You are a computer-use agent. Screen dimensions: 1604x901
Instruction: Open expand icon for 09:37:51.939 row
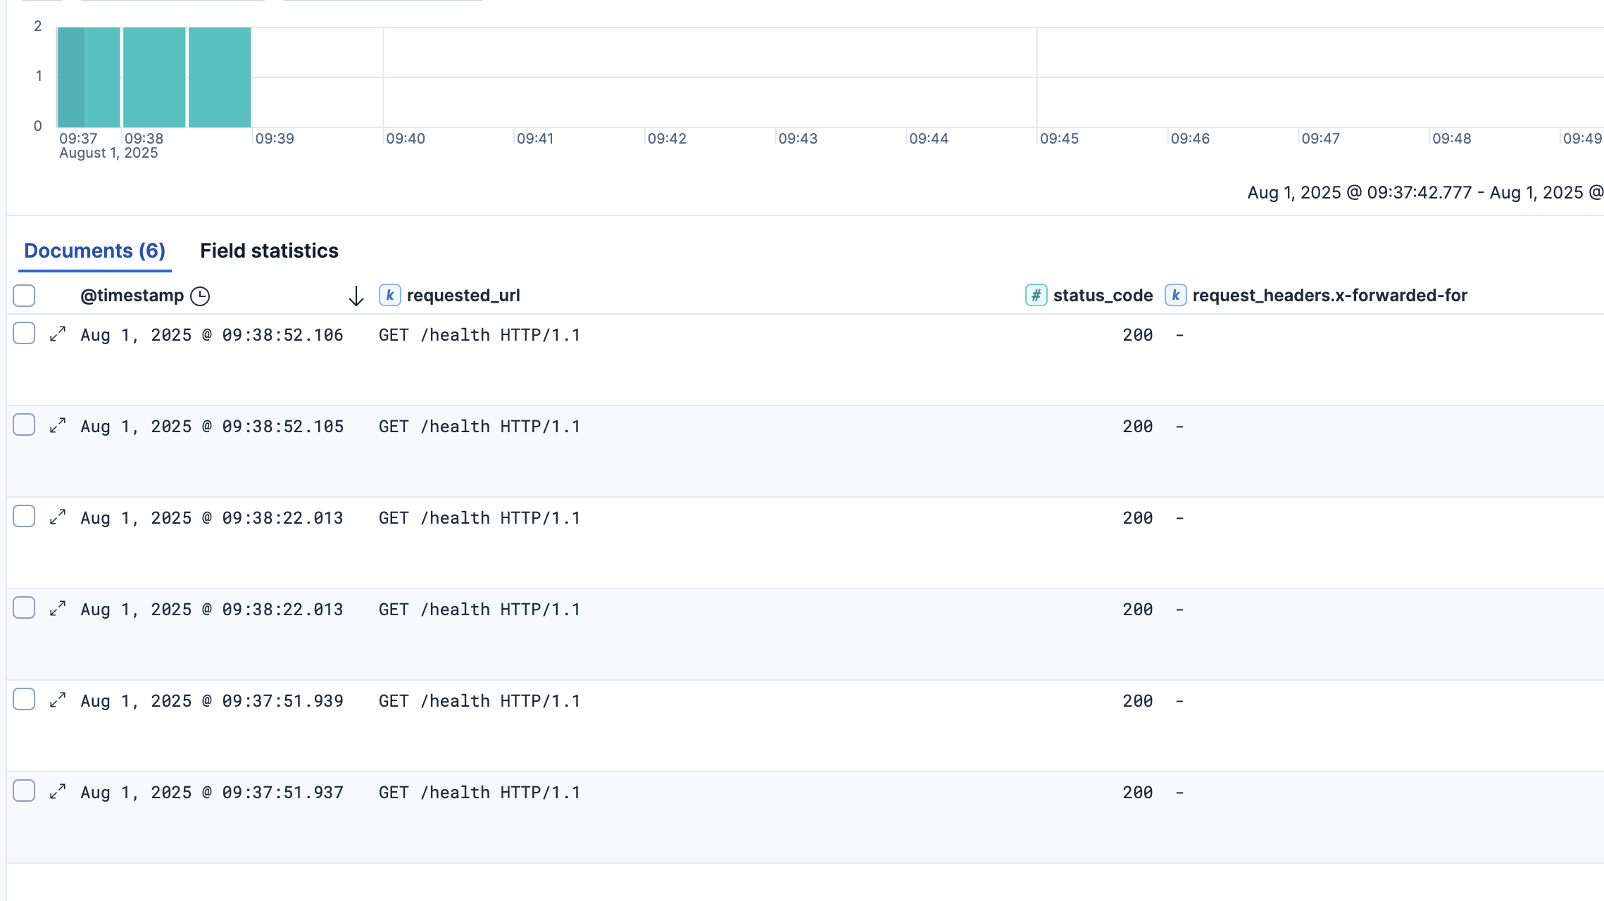pos(58,700)
